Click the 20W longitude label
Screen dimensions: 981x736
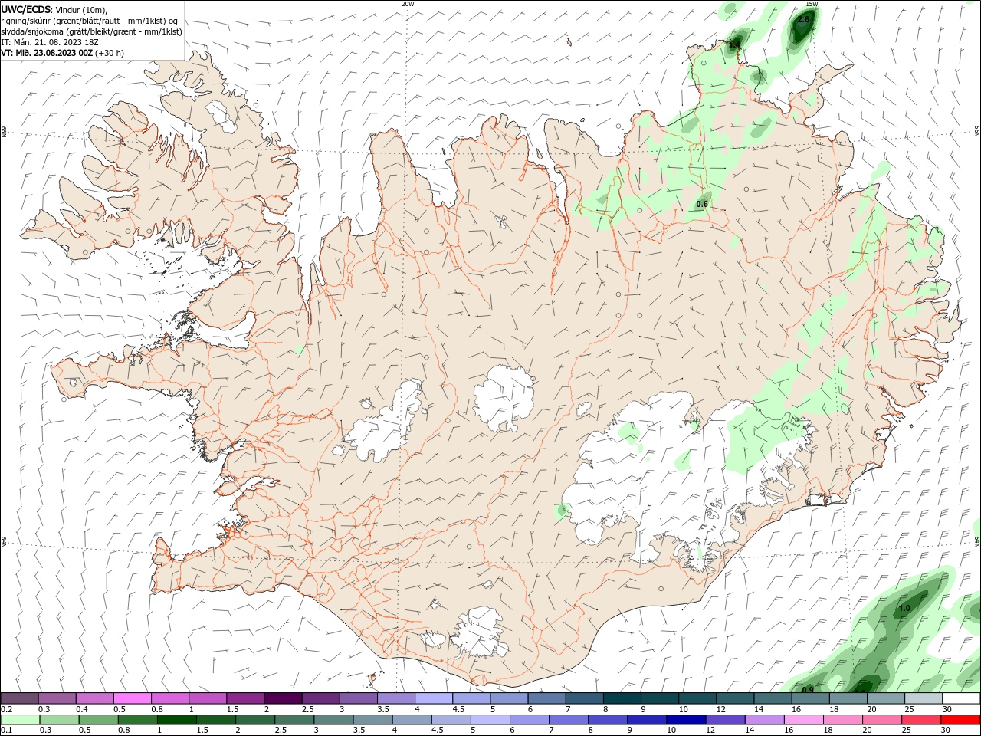(408, 4)
